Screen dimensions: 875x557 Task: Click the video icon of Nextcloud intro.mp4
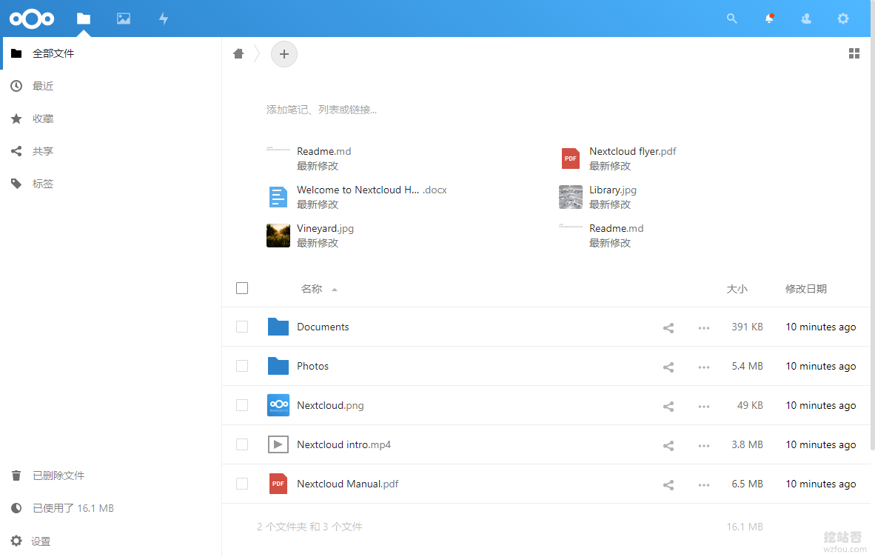click(x=278, y=444)
